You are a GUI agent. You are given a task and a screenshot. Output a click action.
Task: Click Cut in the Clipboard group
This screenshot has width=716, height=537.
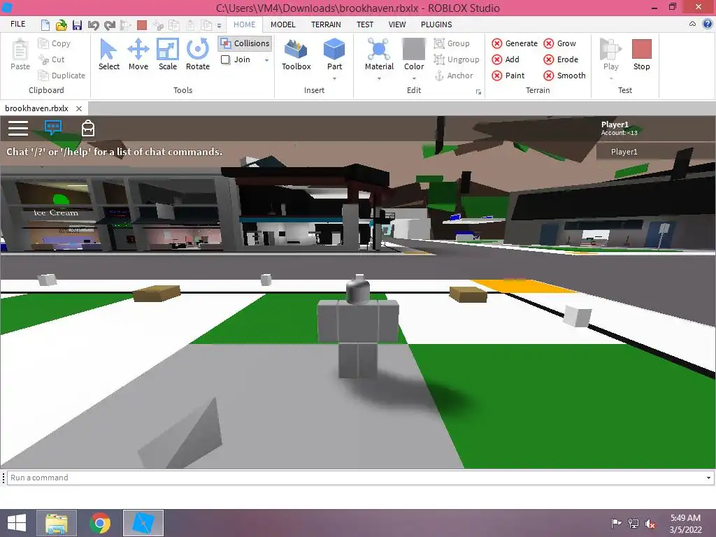pyautogui.click(x=52, y=59)
